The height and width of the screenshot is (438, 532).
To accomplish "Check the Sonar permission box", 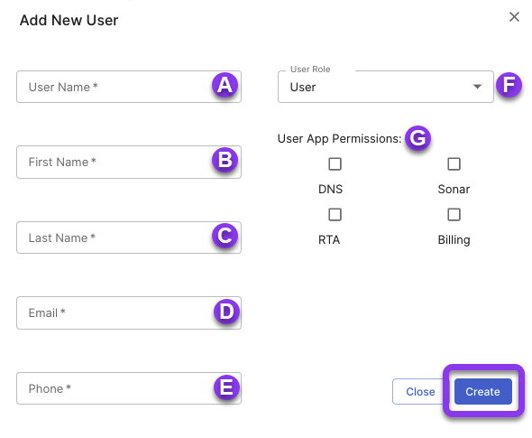I will pyautogui.click(x=454, y=164).
